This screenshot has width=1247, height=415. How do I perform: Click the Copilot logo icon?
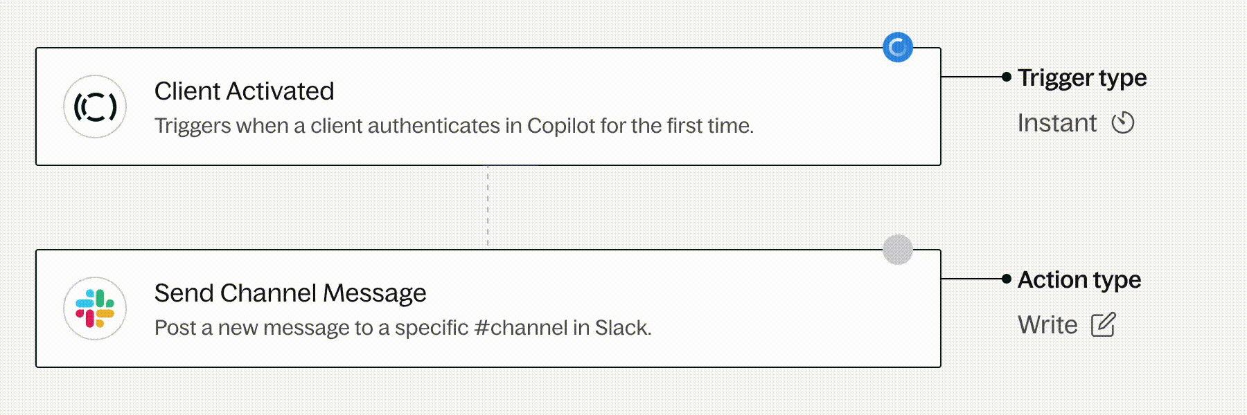pos(95,107)
